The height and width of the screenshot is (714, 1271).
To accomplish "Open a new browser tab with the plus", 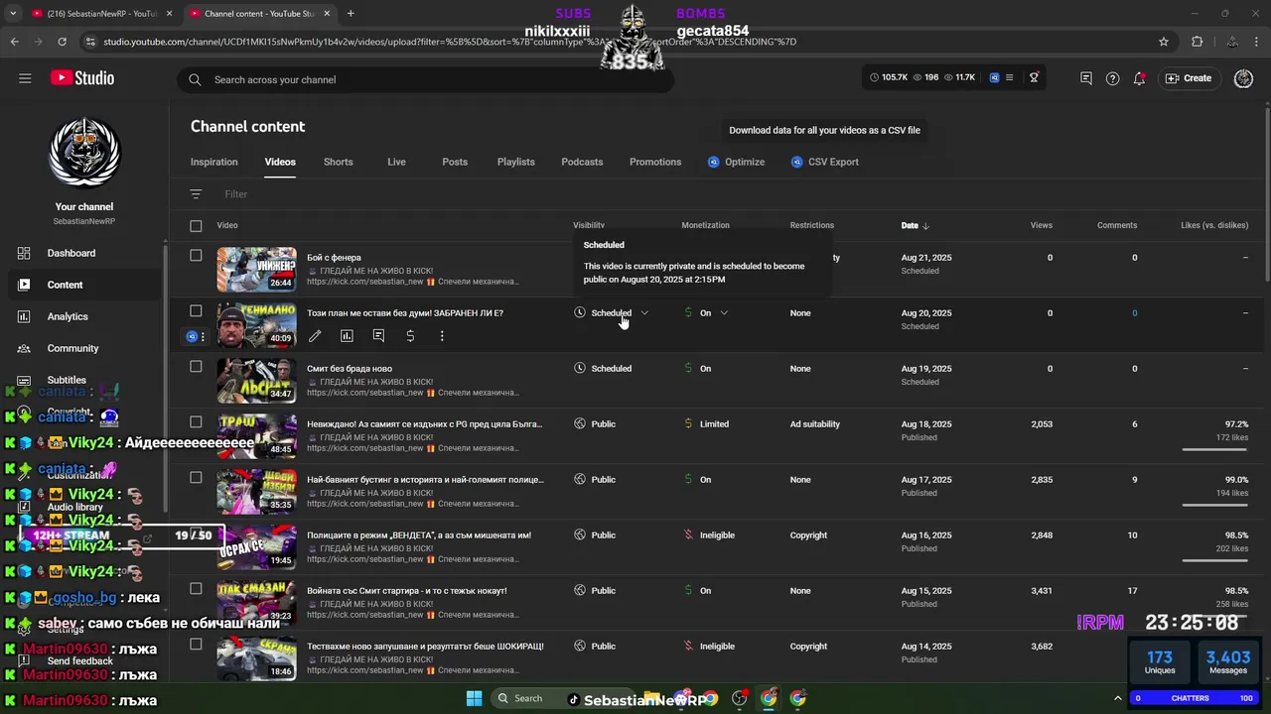I will (x=351, y=14).
